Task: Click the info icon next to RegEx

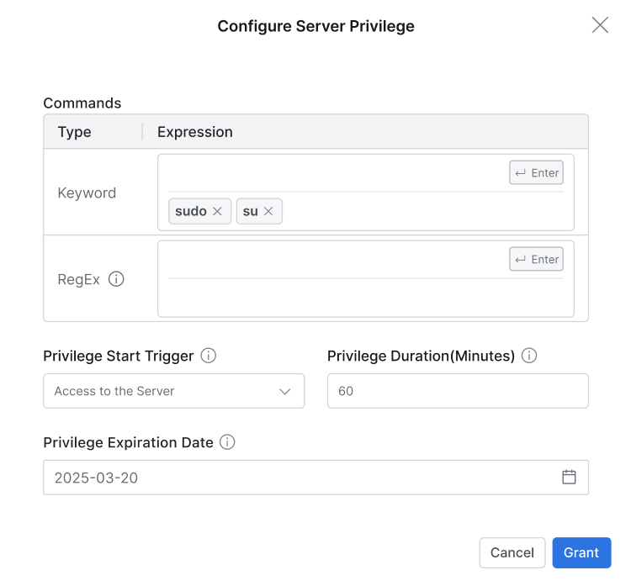Action: tap(116, 279)
